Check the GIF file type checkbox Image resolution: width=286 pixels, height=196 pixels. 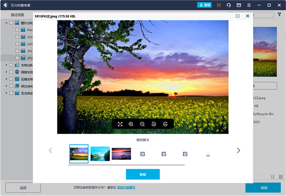(18, 44)
